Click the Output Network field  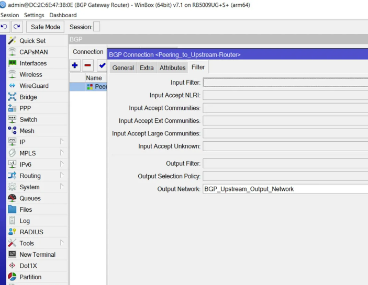[x=285, y=189]
